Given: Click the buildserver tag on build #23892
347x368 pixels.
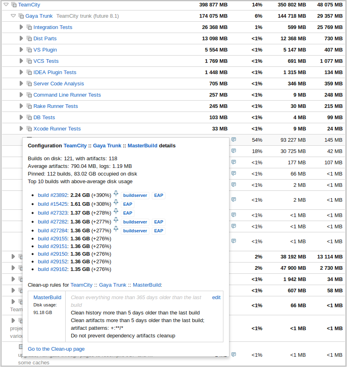Looking at the screenshot, I should coord(135,195).
